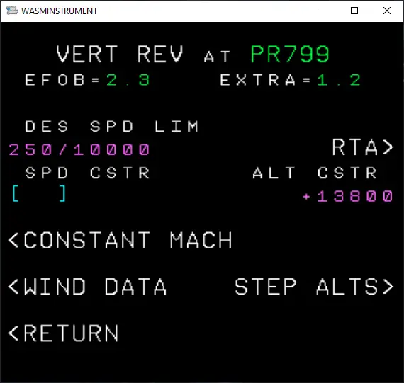
Task: Open the RTA page link
Action: click(x=363, y=147)
